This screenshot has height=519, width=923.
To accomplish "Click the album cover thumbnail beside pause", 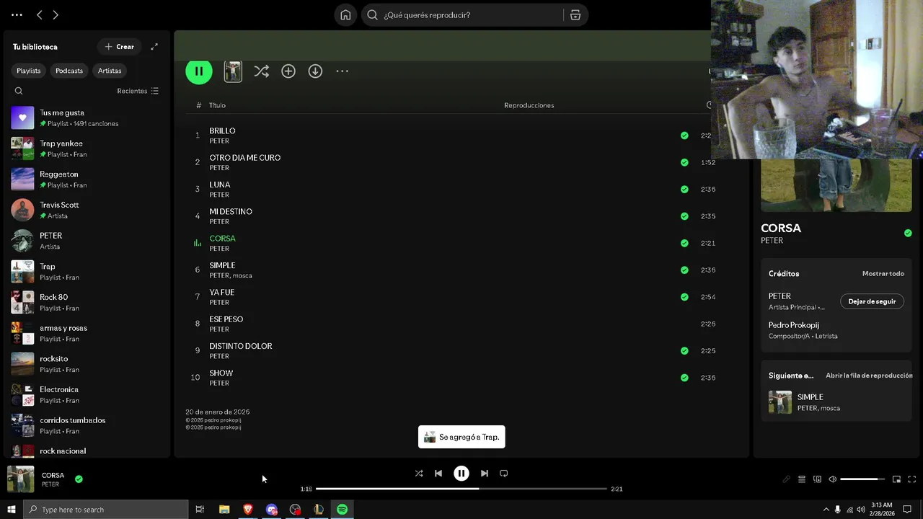I will pyautogui.click(x=233, y=71).
